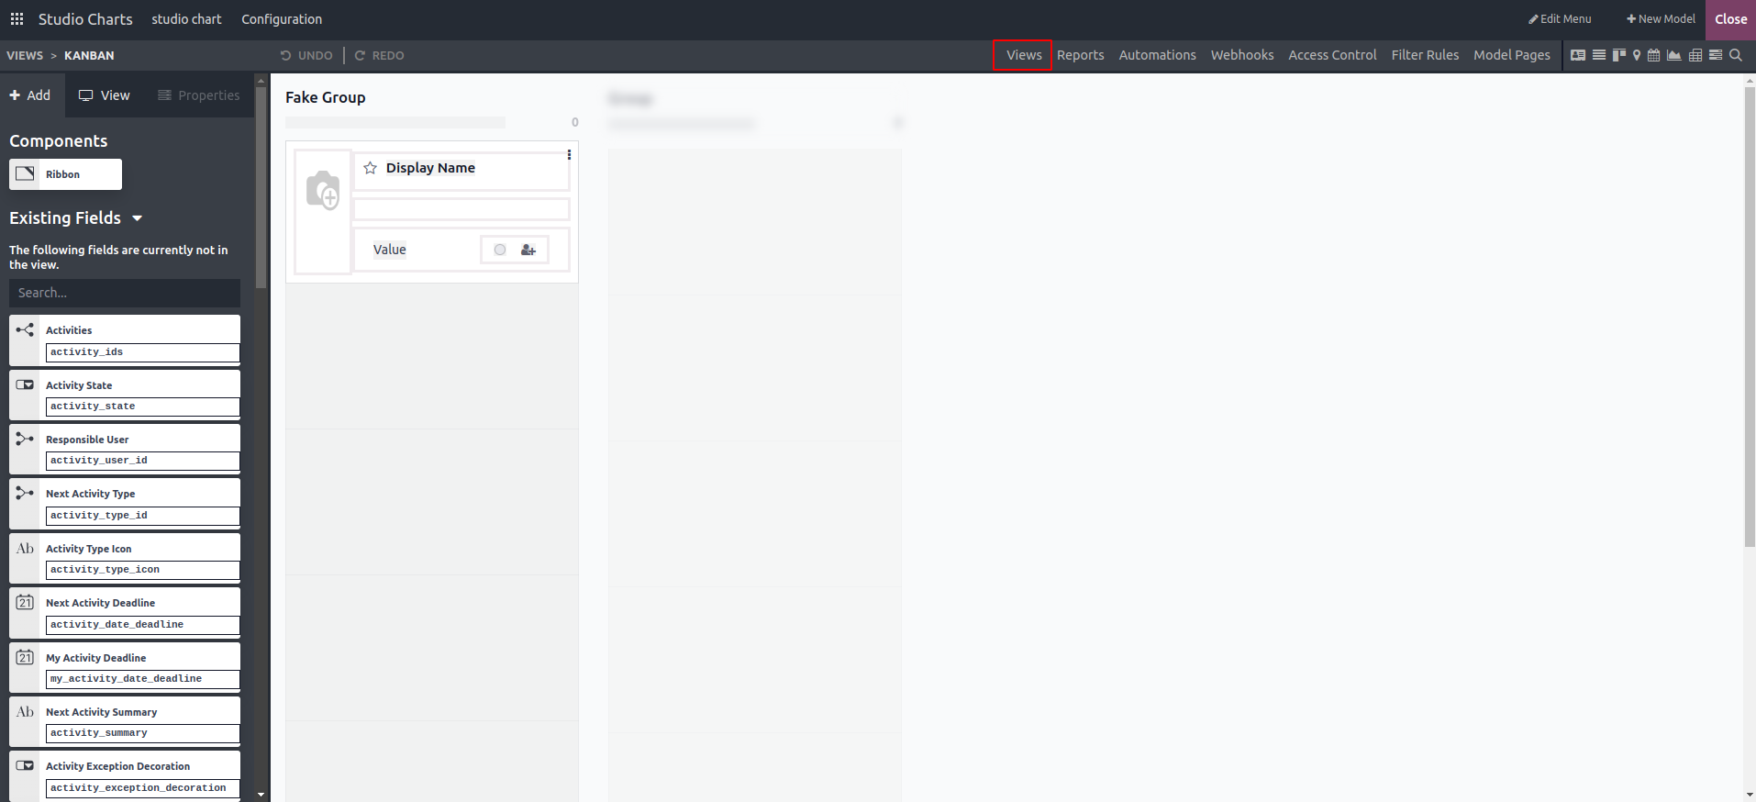Click the Responsible User relation icon
The width and height of the screenshot is (1756, 802).
[x=25, y=439]
